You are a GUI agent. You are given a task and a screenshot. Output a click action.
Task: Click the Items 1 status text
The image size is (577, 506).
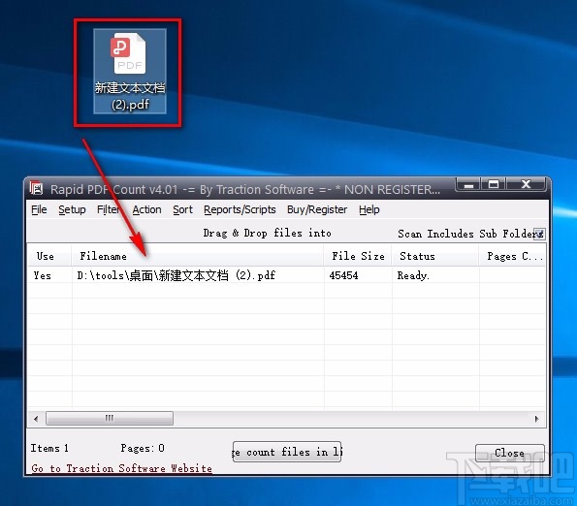49,448
